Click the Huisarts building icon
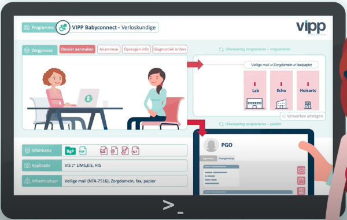This screenshot has width=347, height=220. click(x=308, y=105)
